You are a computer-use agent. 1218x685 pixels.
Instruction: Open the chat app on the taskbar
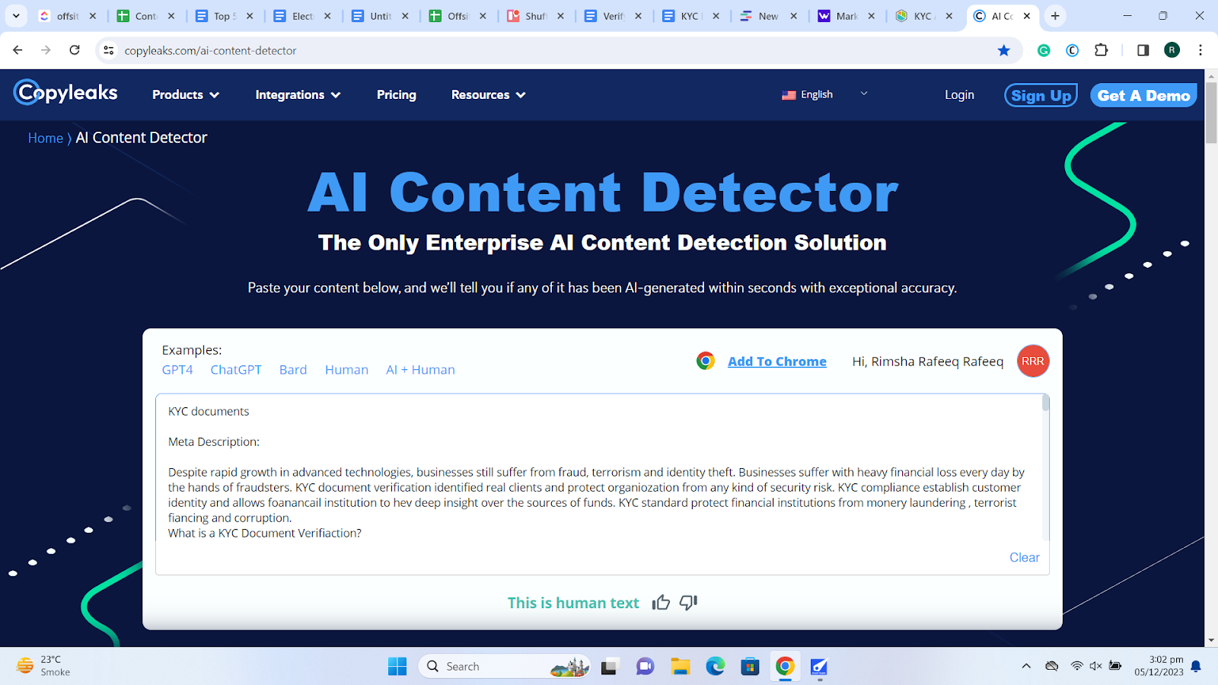pos(645,666)
